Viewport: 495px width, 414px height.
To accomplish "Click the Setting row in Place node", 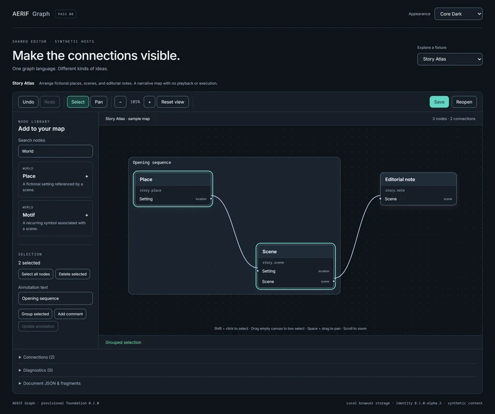I will (173, 199).
